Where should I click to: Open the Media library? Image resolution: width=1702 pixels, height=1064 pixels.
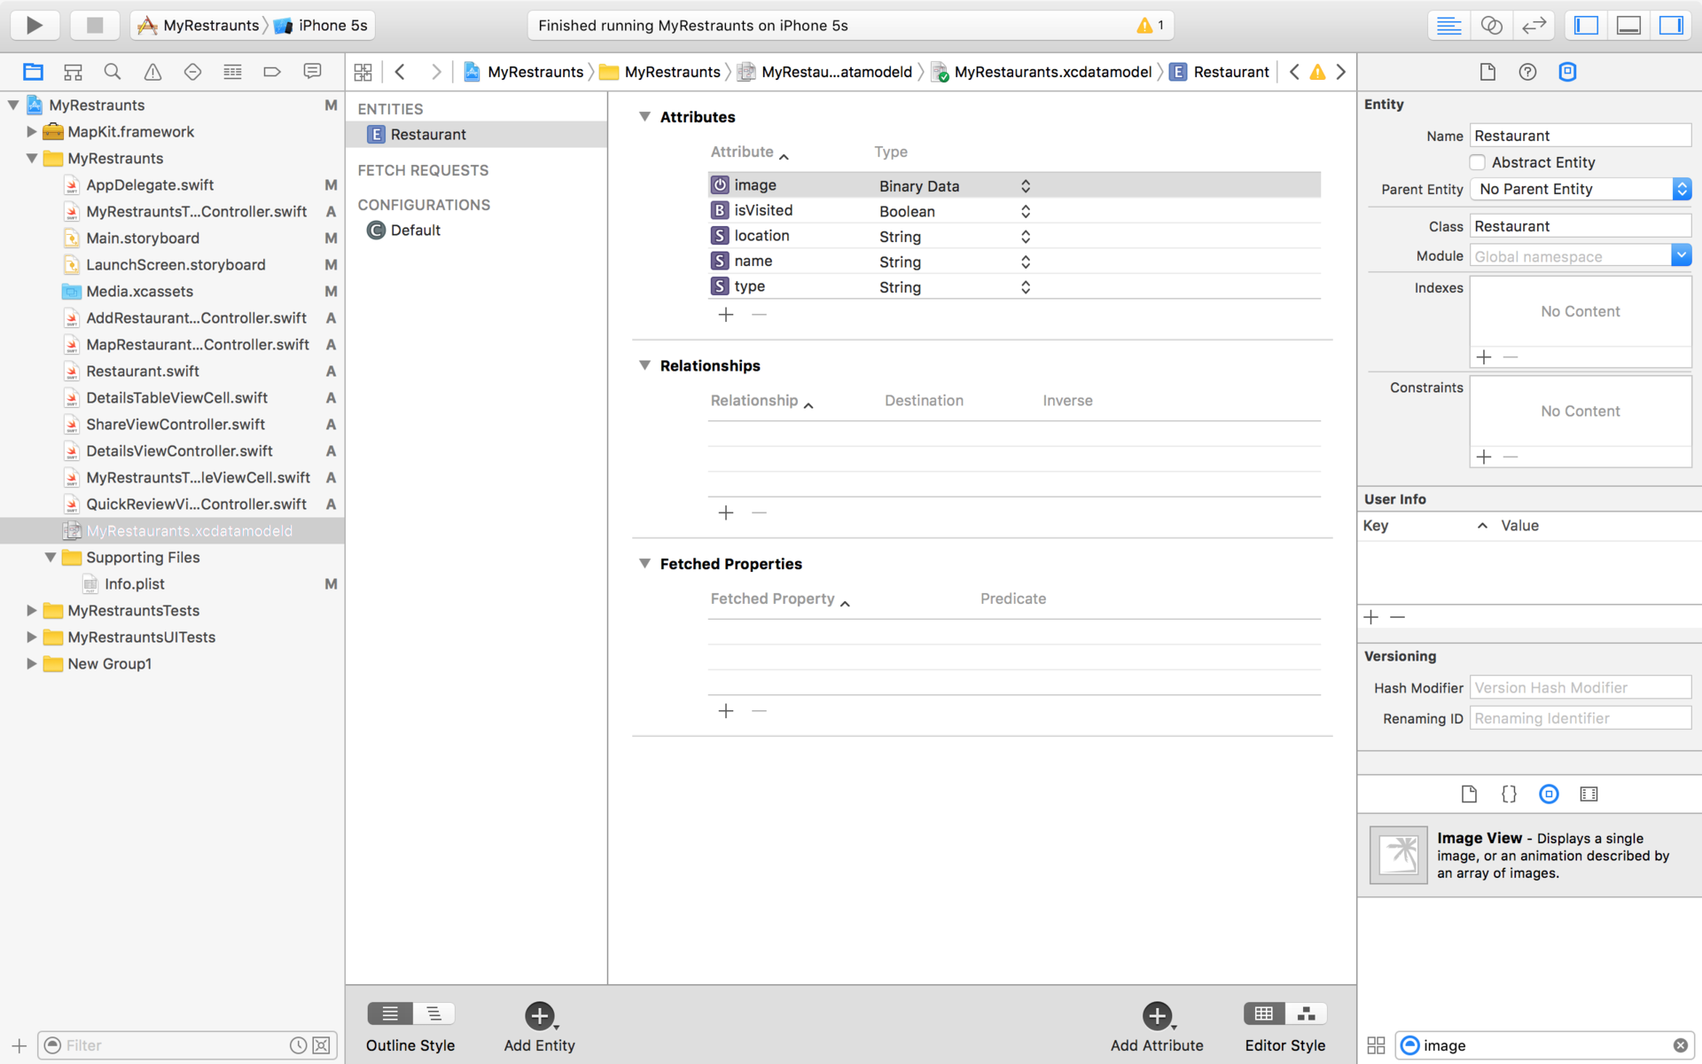[x=1589, y=794]
